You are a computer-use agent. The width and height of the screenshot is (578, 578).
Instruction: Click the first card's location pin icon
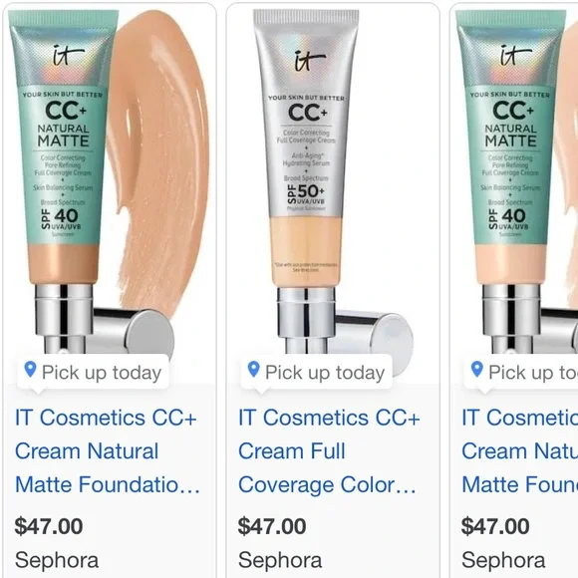click(x=30, y=370)
